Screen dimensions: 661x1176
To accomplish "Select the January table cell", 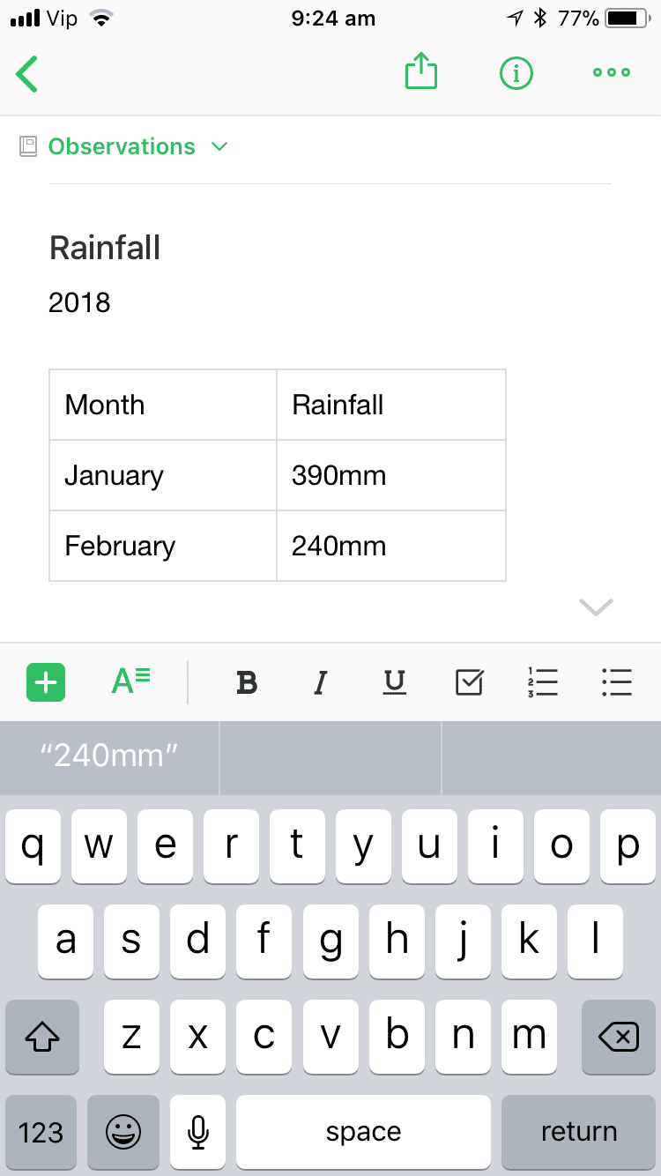I will click(x=163, y=476).
